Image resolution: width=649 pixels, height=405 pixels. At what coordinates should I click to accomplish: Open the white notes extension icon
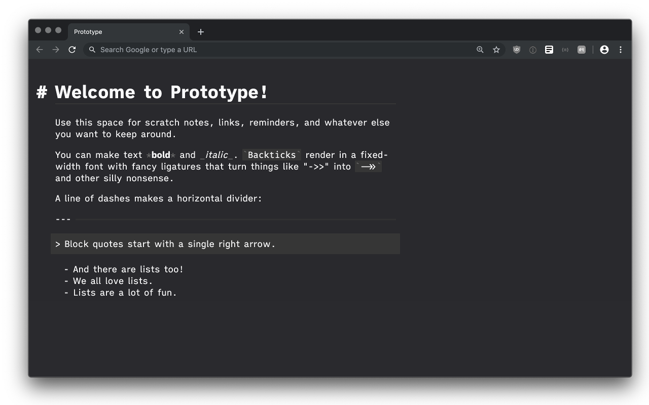pyautogui.click(x=549, y=50)
